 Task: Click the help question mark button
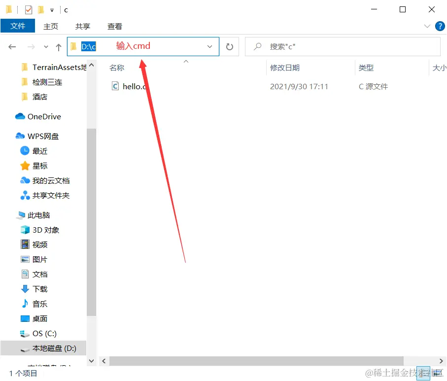pos(440,26)
